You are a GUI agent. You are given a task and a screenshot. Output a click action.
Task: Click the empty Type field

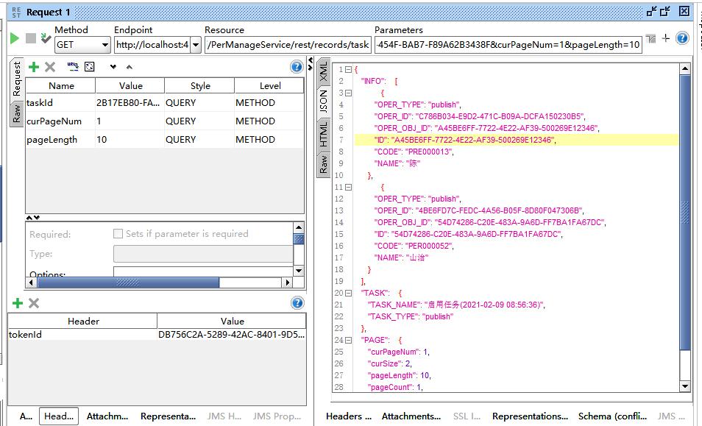(x=203, y=254)
